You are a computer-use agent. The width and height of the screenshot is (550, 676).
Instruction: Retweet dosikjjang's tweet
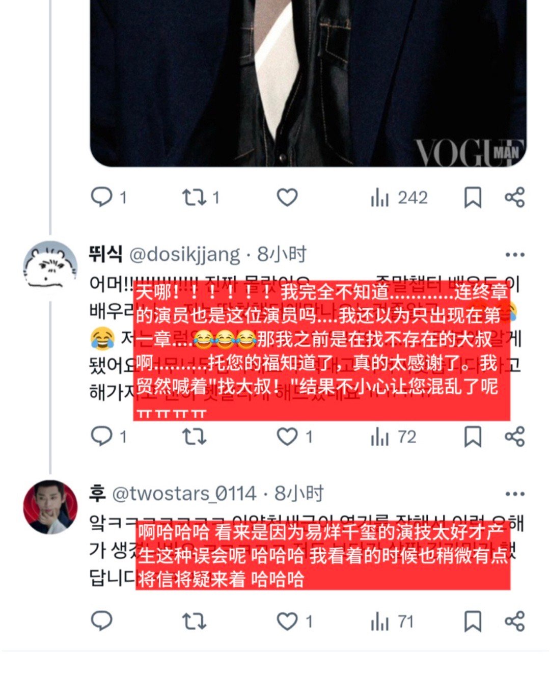(x=194, y=437)
